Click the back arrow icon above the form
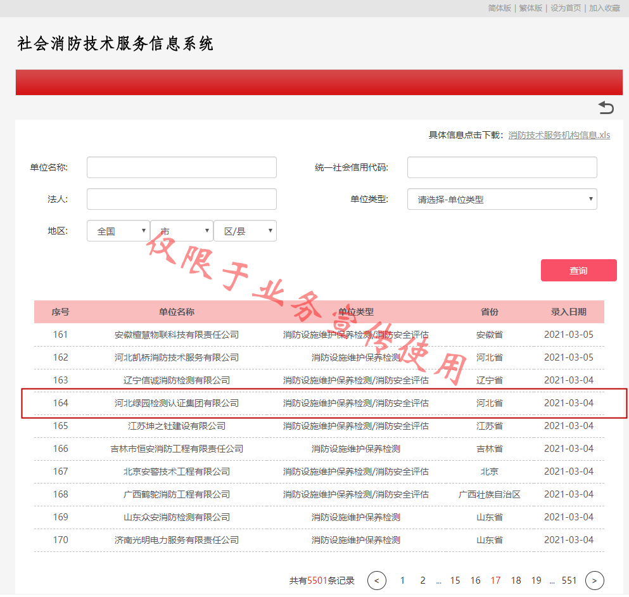Screen dimensions: 629x597 pos(606,108)
